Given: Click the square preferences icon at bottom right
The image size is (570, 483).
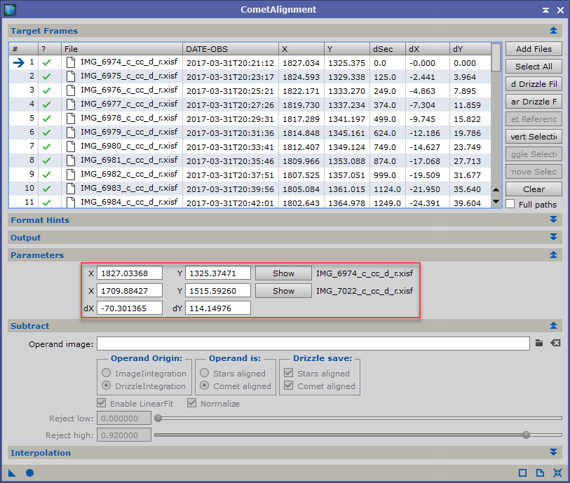Looking at the screenshot, I should [x=522, y=472].
